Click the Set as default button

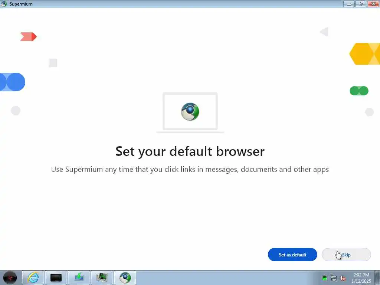(292, 255)
